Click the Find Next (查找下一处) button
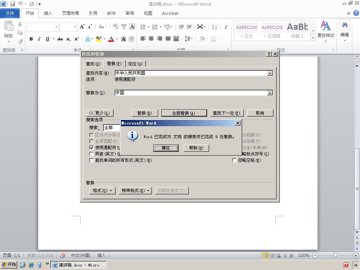This screenshot has height=270, width=360. [x=226, y=113]
